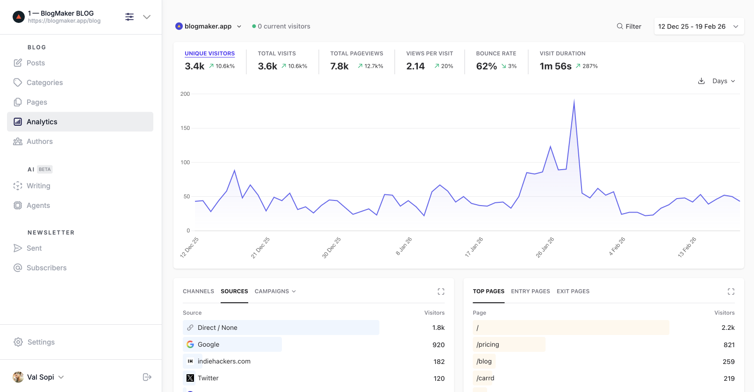Switch to the Entry Pages tab
Viewport: 754px width, 392px height.
(530, 292)
